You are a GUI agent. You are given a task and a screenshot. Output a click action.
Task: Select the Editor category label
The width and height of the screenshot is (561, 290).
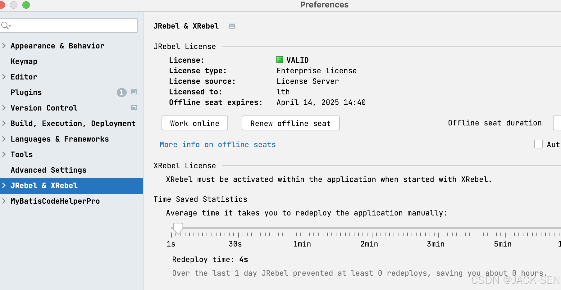click(24, 77)
